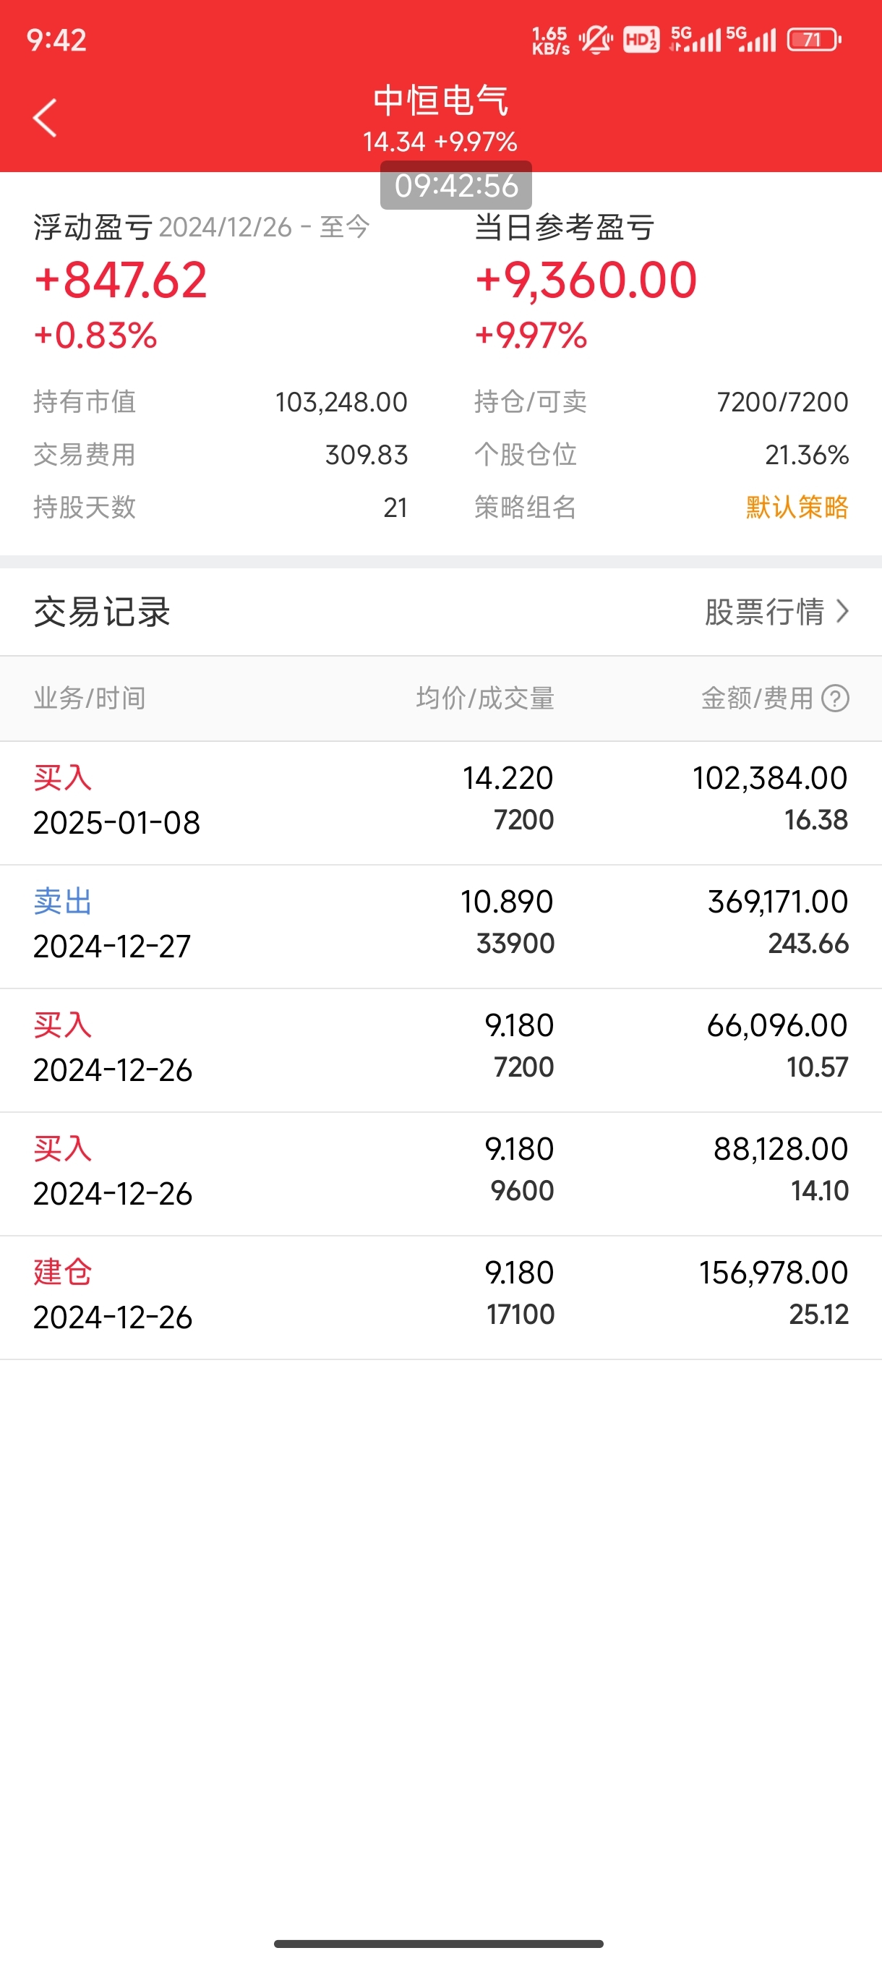This screenshot has height=1961, width=882.
Task: Open the 建仓 2024-12-26 record
Action: pyautogui.click(x=440, y=1296)
